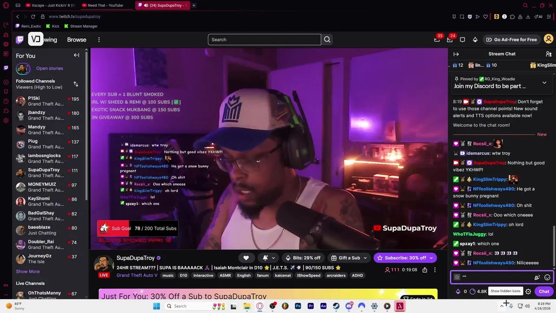The height and width of the screenshot is (313, 556).
Task: Click the Sub Goal 78 / 200 progress widget
Action: pos(138,228)
